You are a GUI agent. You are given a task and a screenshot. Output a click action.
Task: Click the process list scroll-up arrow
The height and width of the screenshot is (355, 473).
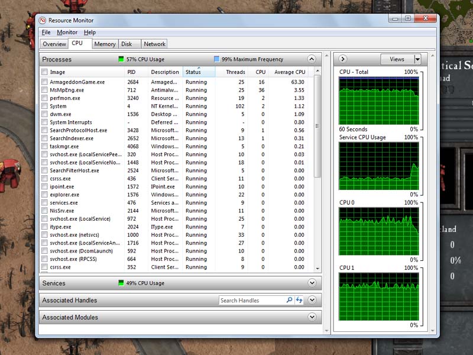(318, 70)
